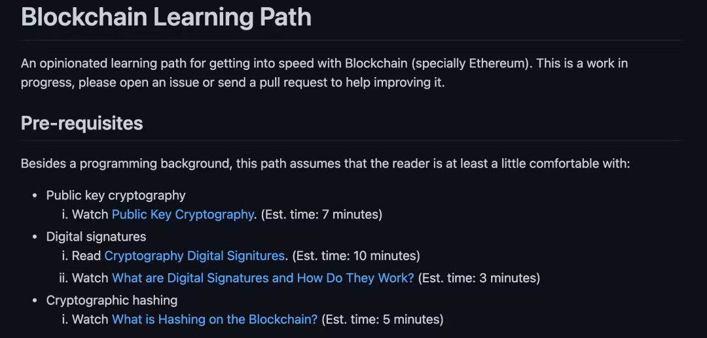
Task: Click the Pre-requisites section heading
Action: tap(82, 123)
